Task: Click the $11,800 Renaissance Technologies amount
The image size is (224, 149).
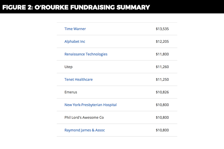Action: point(162,54)
